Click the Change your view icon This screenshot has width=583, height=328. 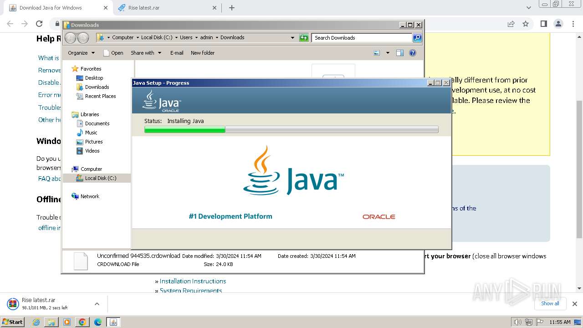pyautogui.click(x=377, y=53)
